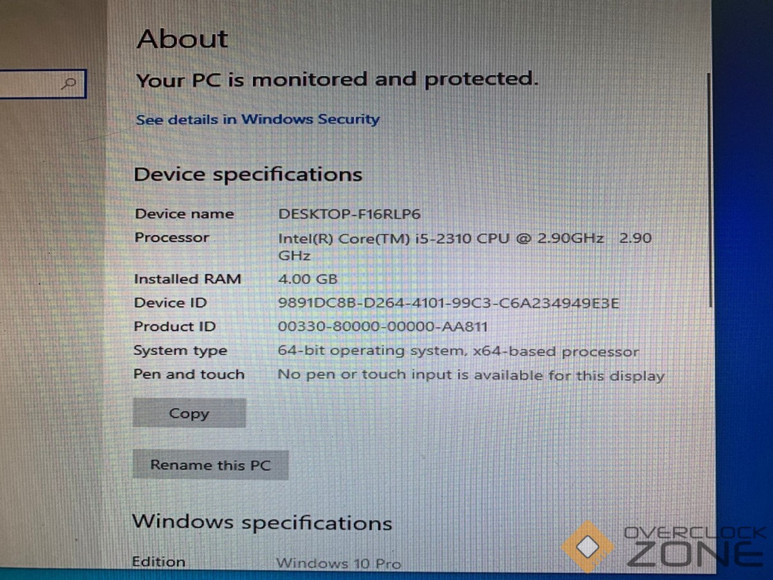This screenshot has width=773, height=580.
Task: Click the Device ID value string
Action: (x=448, y=303)
